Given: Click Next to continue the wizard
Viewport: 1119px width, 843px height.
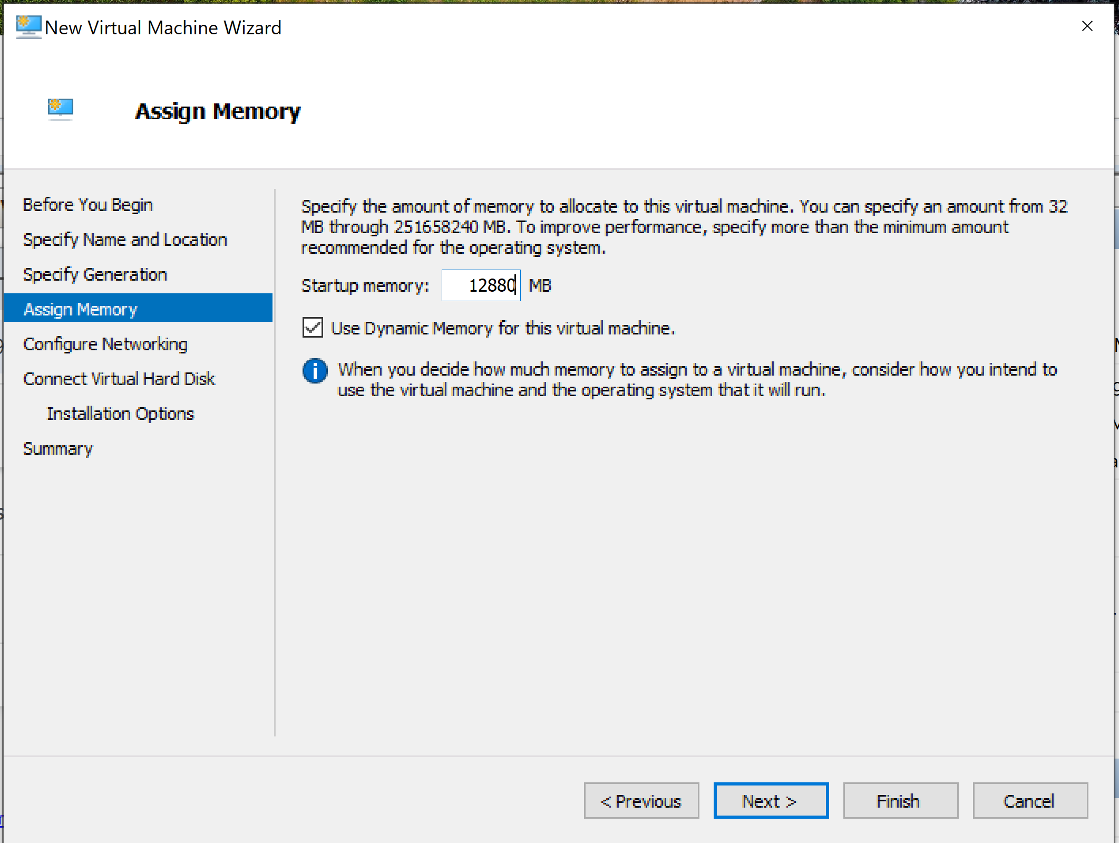Looking at the screenshot, I should [x=771, y=801].
